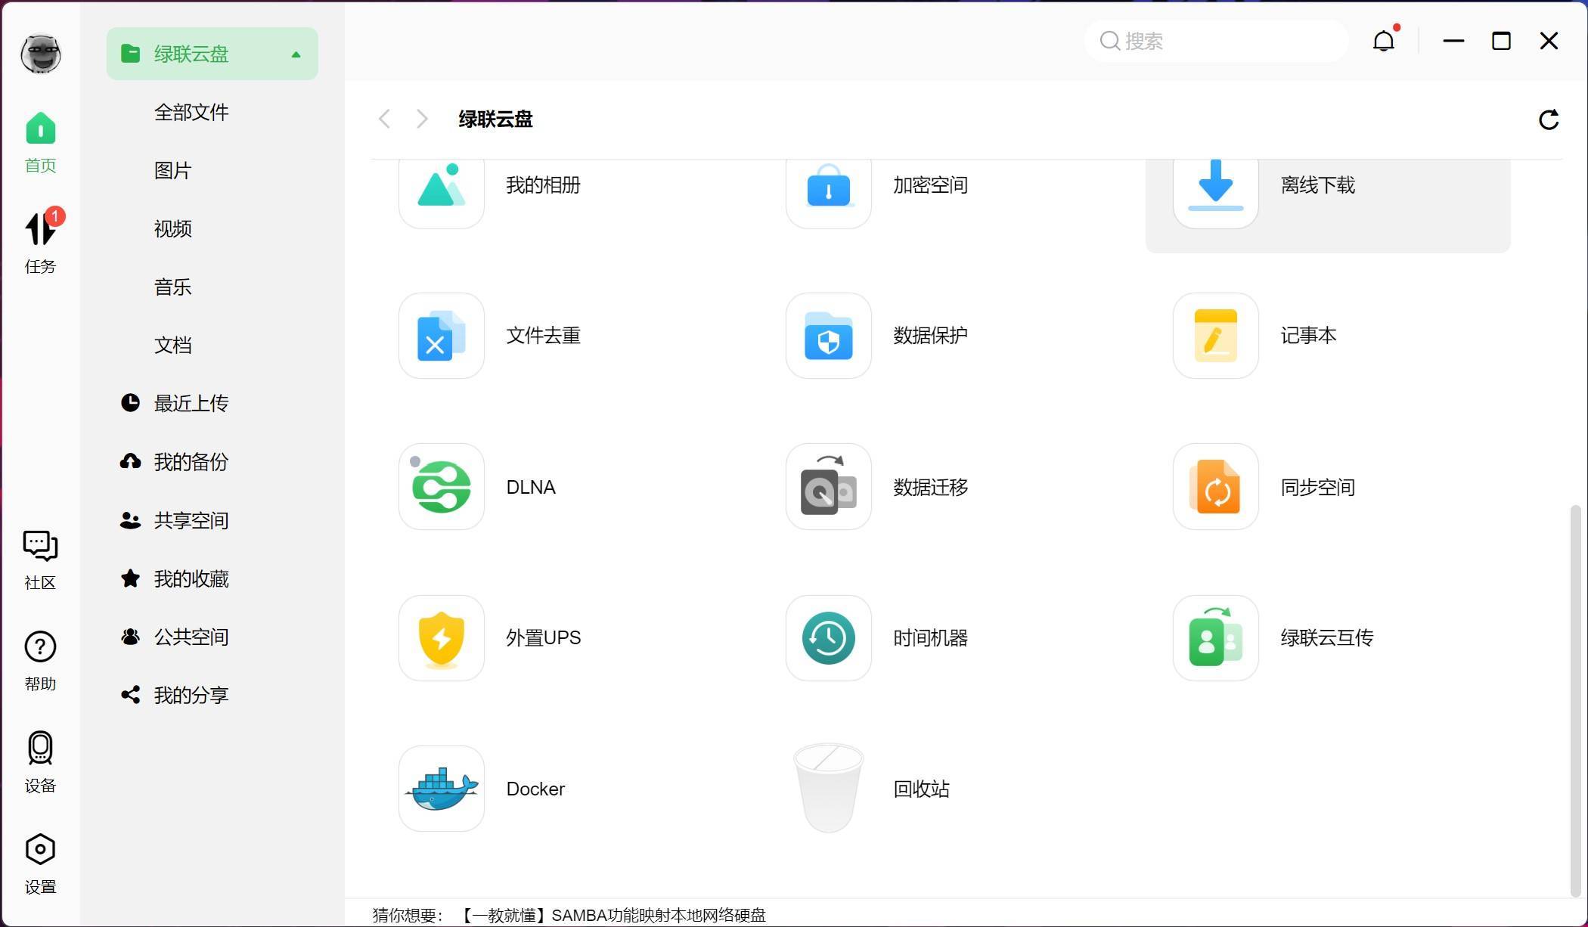Viewport: 1588px width, 927px height.
Task: Navigate forward with the right arrow
Action: tap(422, 119)
